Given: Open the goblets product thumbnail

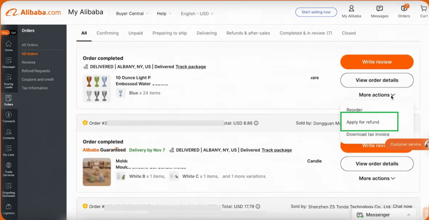Looking at the screenshot, I should 97,89.
